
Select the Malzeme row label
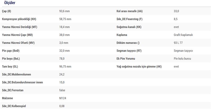(8, 98)
